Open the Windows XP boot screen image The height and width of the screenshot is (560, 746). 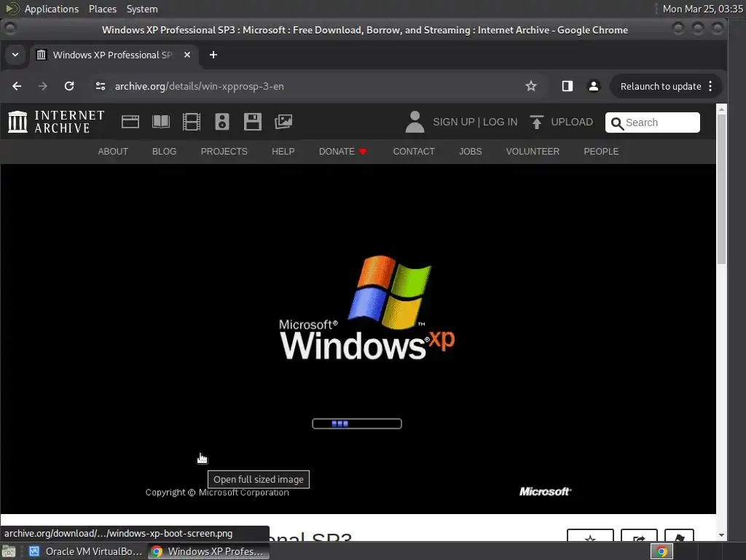coord(358,339)
